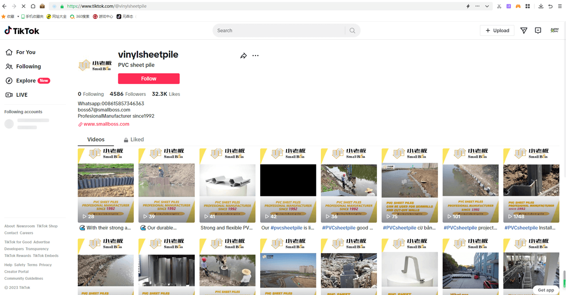The width and height of the screenshot is (566, 295).
Task: Open the Creator Portal footer link
Action: pos(17,271)
